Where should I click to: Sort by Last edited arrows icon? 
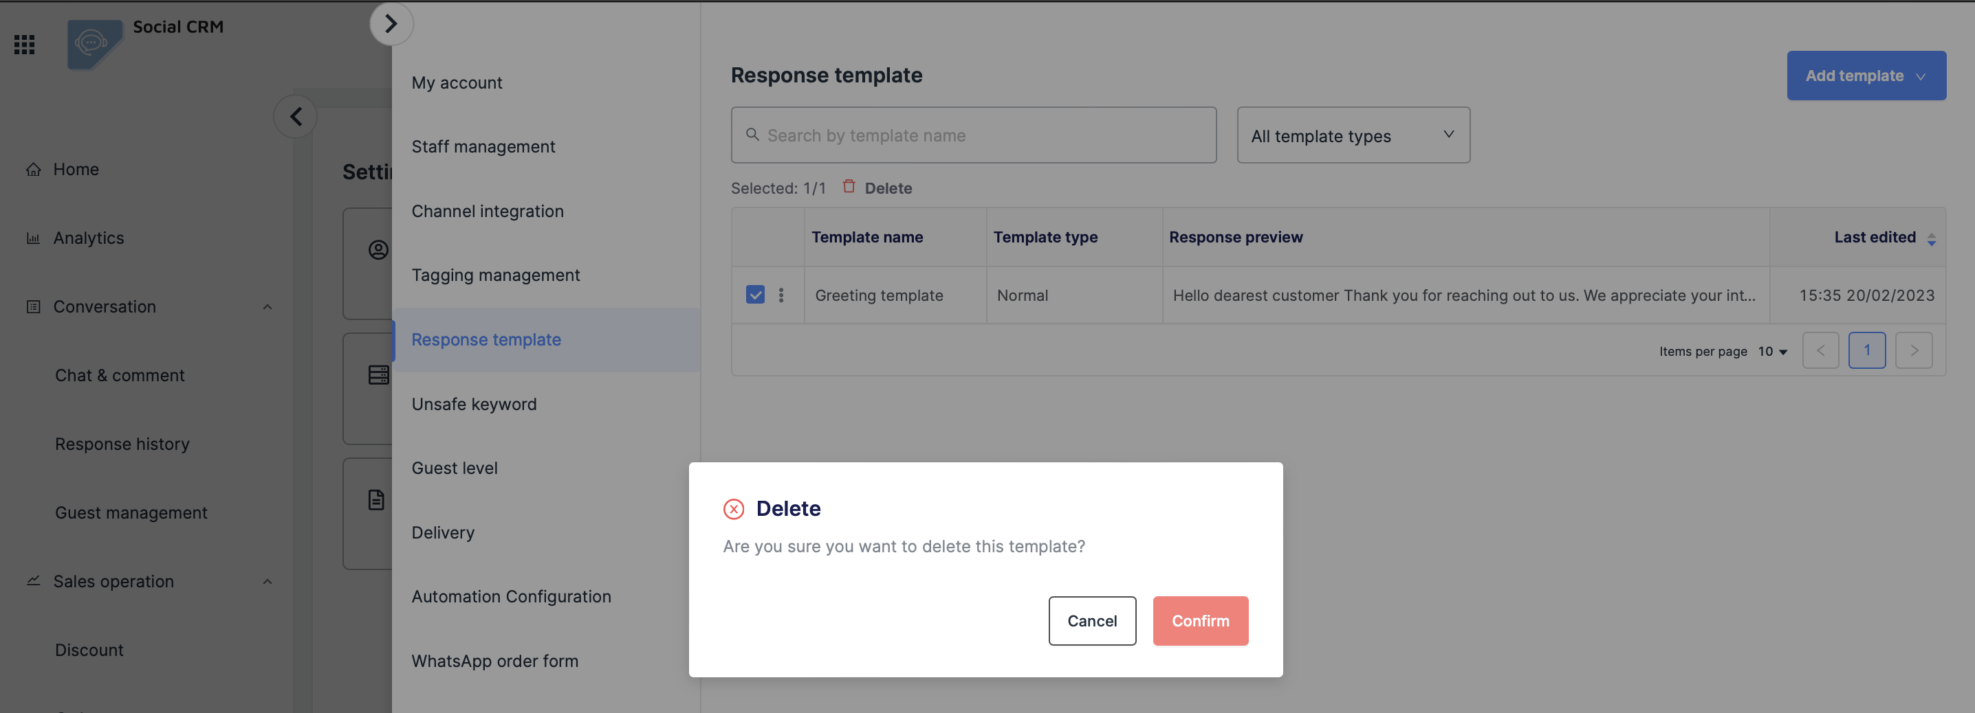pyautogui.click(x=1931, y=240)
